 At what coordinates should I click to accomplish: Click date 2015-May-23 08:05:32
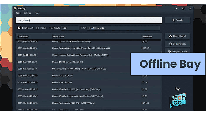point(28,83)
